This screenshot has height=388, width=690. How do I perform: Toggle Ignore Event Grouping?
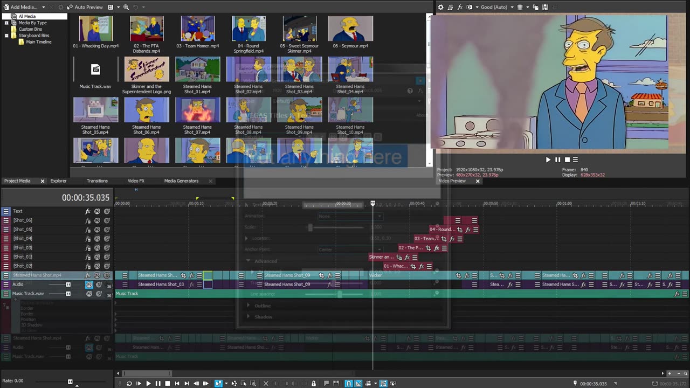(393, 384)
